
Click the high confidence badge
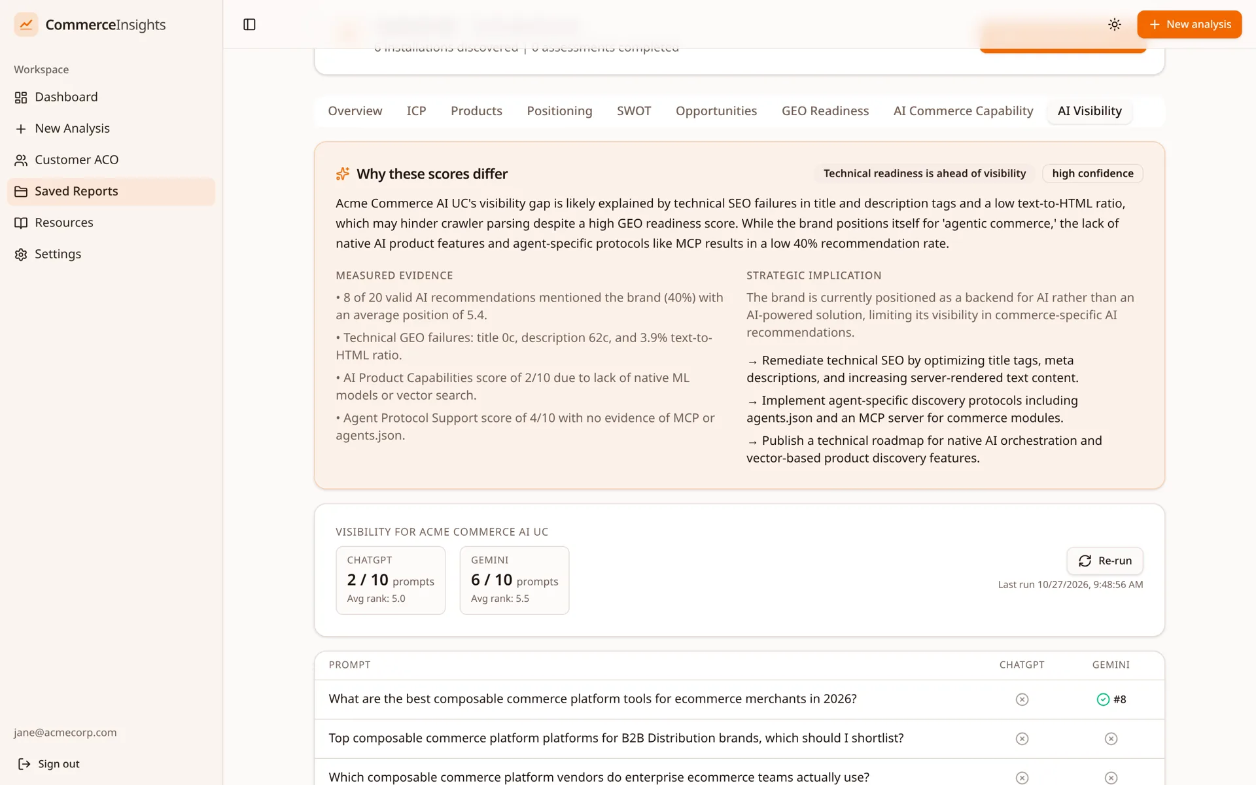point(1092,173)
